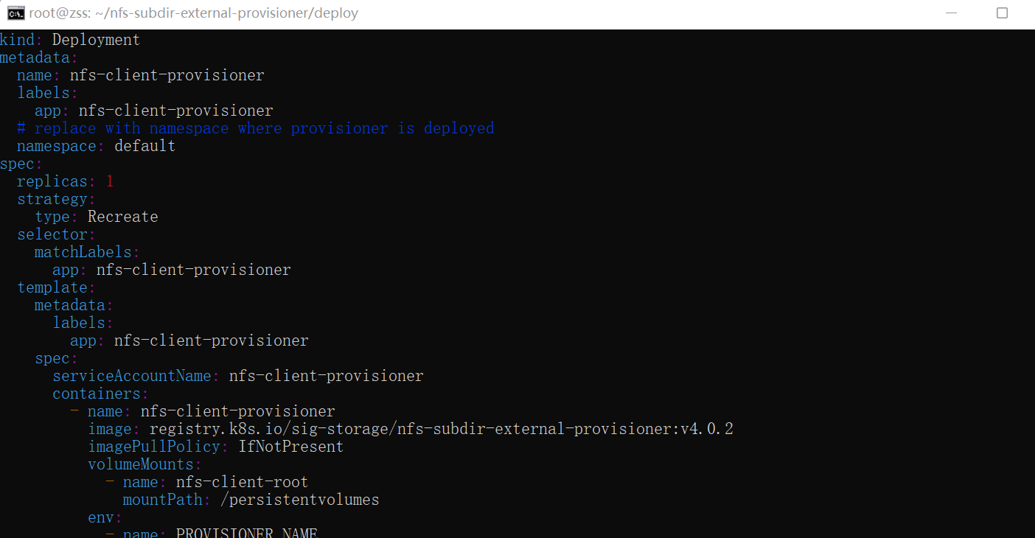Click the word Deployment after kind
The height and width of the screenshot is (538, 1035).
[96, 40]
